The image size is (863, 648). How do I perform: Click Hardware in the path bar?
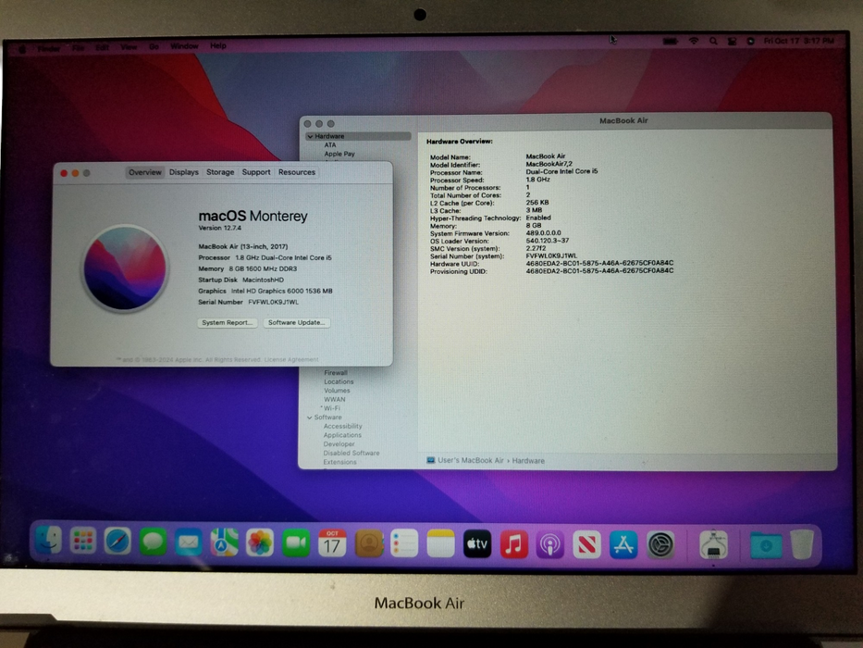[528, 461]
